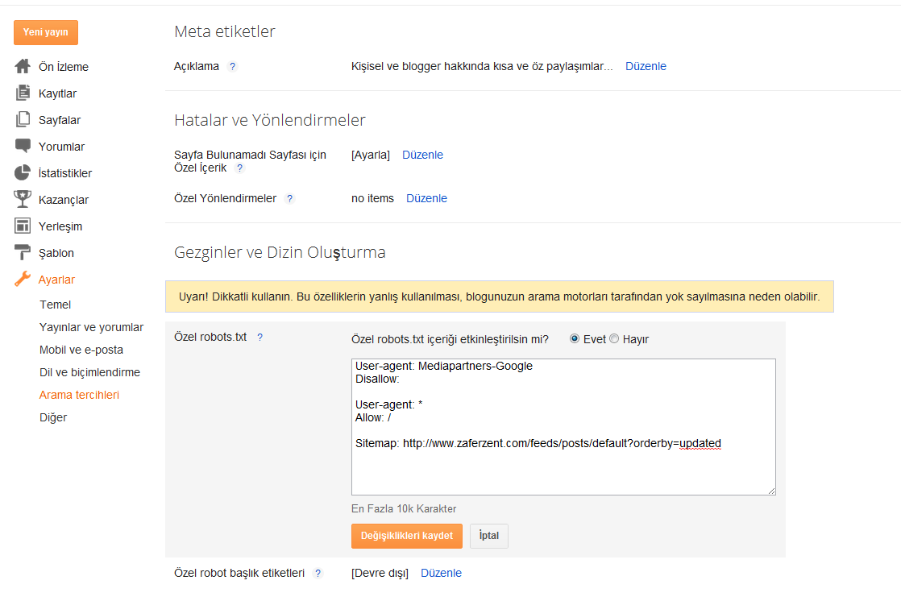Click the "Hatalar ve Yönlendirmeler" heading
This screenshot has height=597, width=901.
[269, 120]
